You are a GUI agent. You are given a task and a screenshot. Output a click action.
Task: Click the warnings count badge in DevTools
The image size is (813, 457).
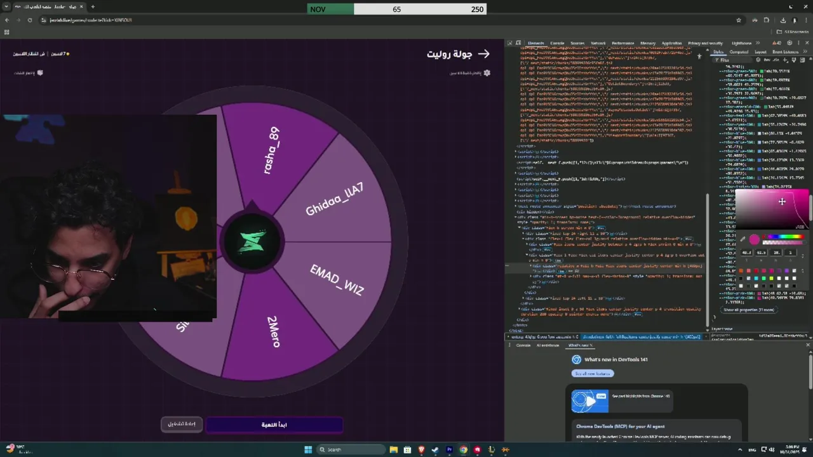tap(777, 43)
